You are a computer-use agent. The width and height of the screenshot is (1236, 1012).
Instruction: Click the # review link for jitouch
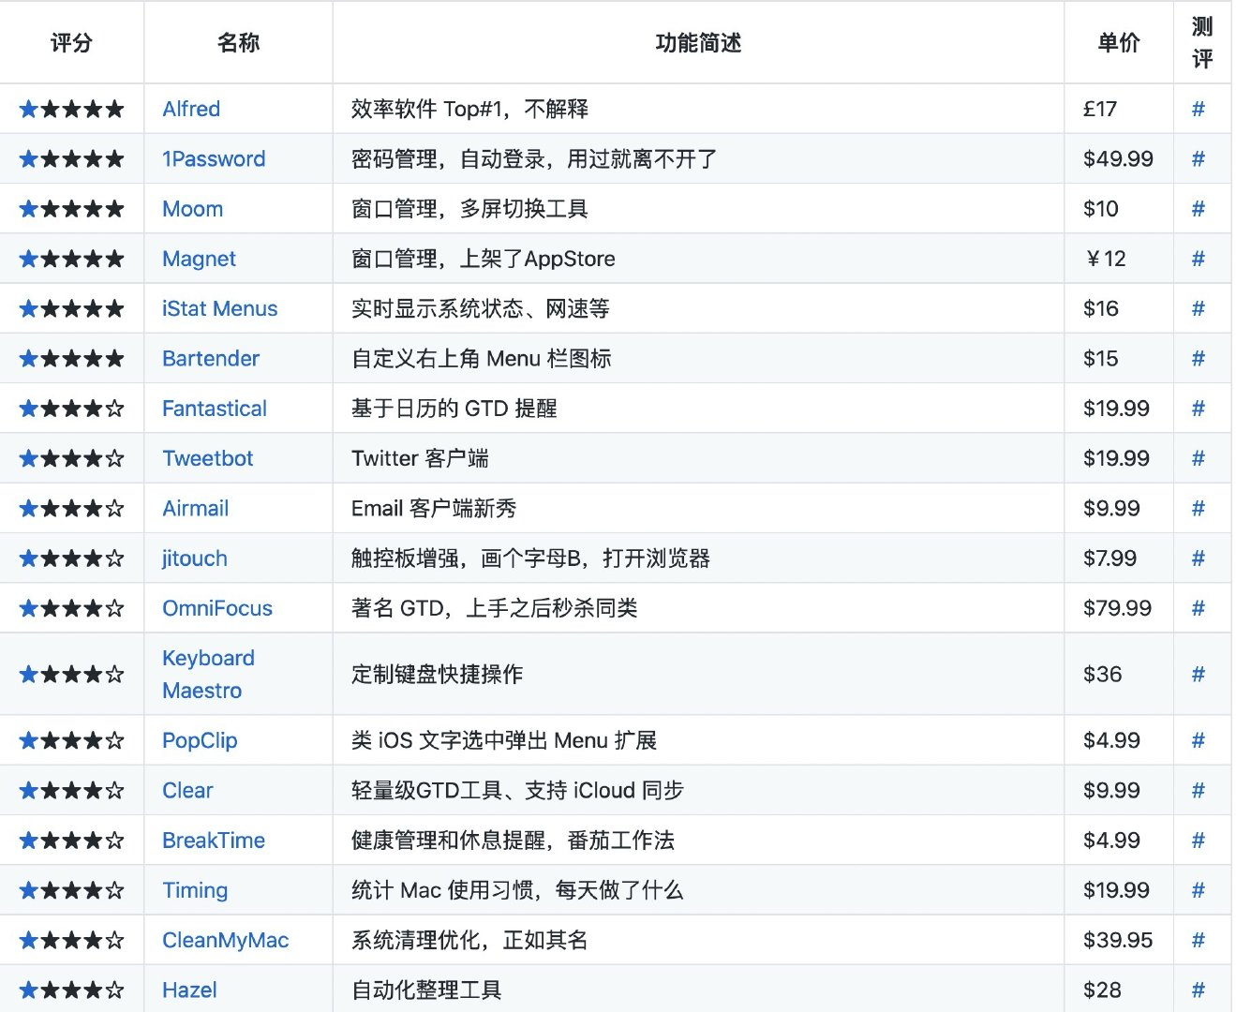click(1199, 558)
